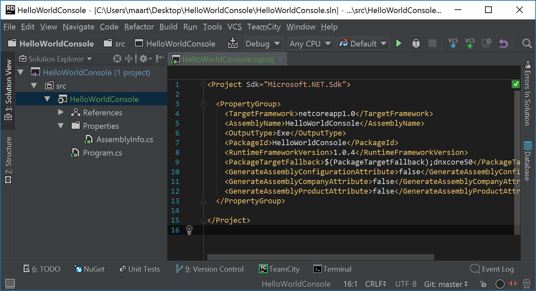Click the Build Solution toolbar icon
Screen dimensions: 536x291
point(232,43)
